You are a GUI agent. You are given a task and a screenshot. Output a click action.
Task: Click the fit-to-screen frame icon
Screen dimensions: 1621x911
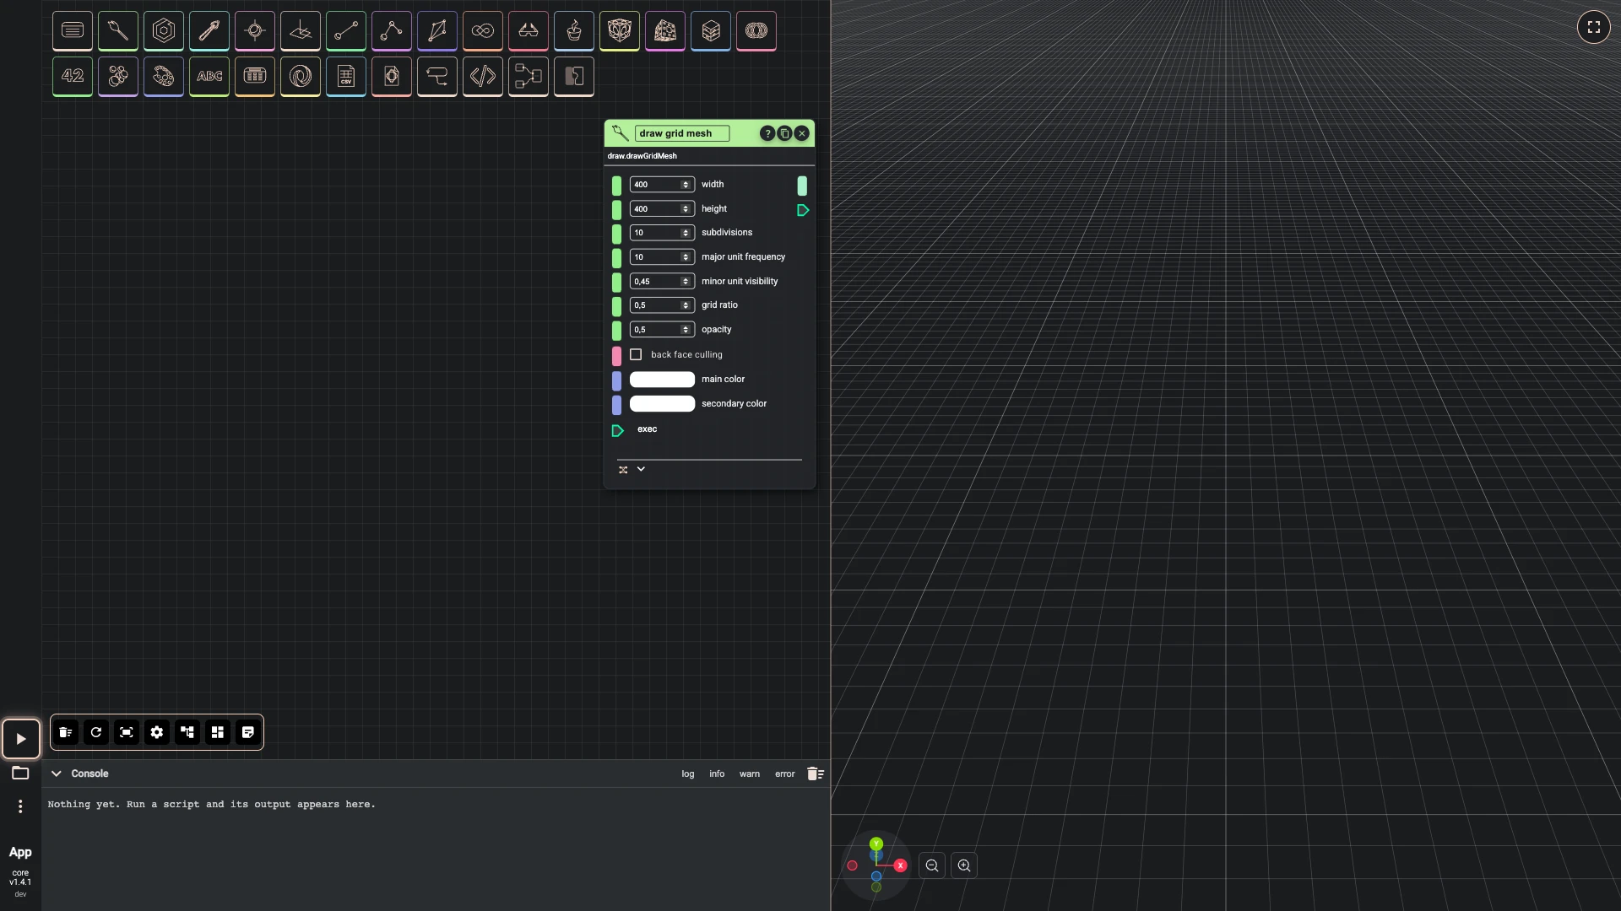click(x=127, y=732)
